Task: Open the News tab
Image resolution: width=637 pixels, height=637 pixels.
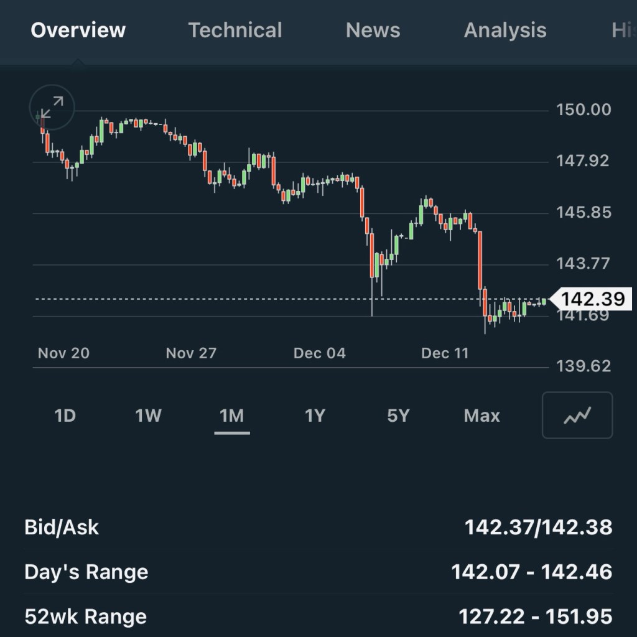Action: (373, 30)
